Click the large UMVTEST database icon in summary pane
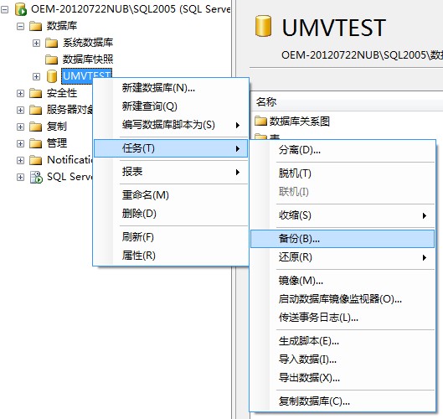The image size is (443, 419). tap(263, 26)
